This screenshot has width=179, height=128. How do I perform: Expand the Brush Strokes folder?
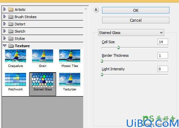(x=5, y=16)
